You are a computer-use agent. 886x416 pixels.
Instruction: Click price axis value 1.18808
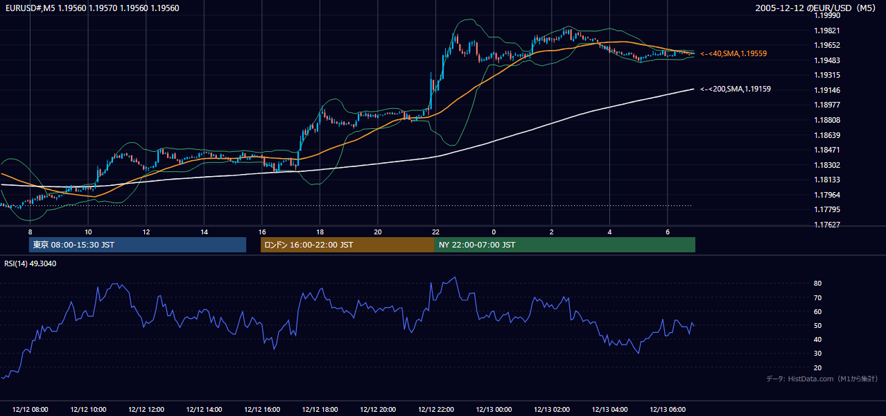(x=827, y=120)
